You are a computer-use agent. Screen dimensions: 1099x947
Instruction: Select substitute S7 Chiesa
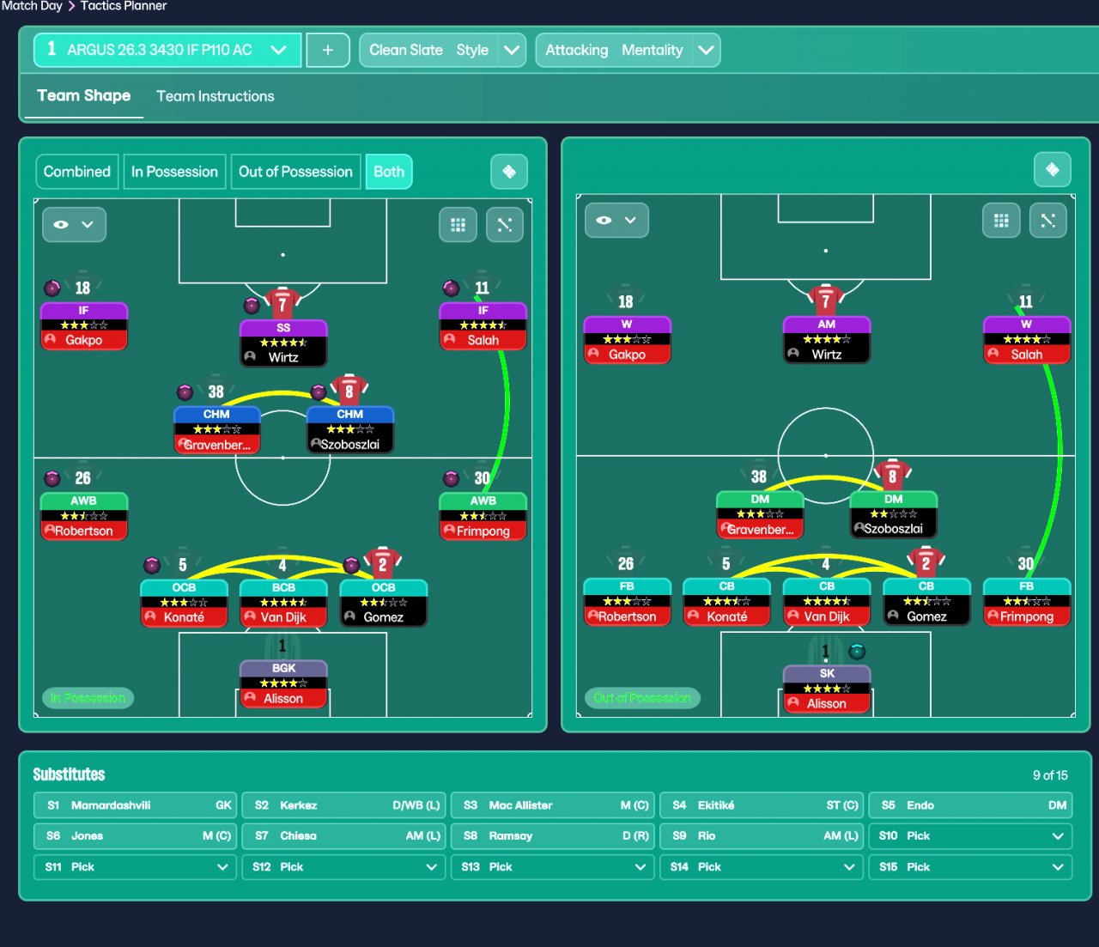click(x=344, y=836)
